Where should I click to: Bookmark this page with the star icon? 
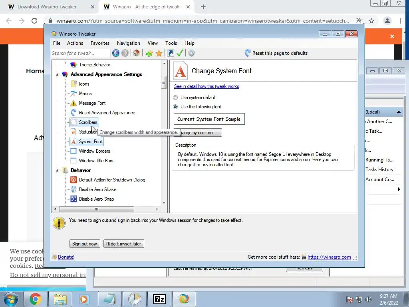tap(371, 21)
